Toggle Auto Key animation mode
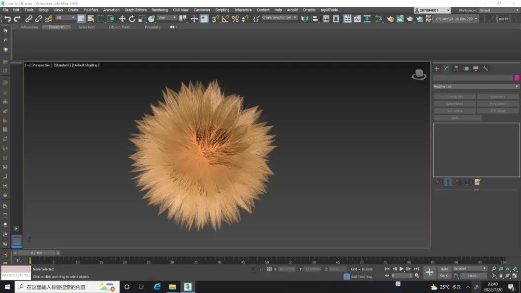This screenshot has height=293, width=521. [444, 269]
